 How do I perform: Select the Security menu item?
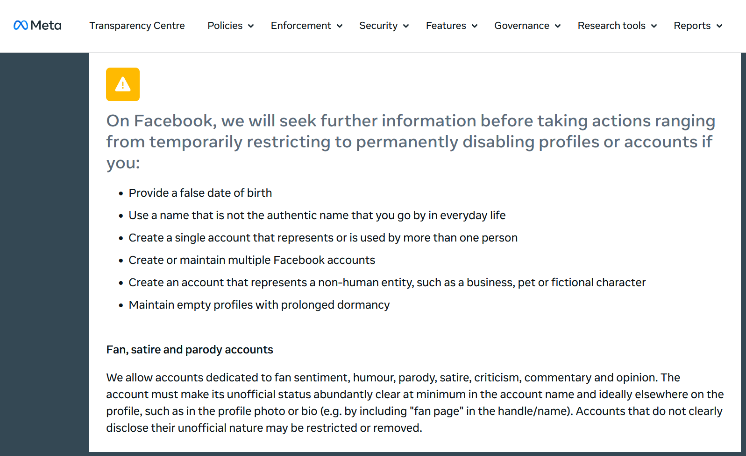click(378, 26)
